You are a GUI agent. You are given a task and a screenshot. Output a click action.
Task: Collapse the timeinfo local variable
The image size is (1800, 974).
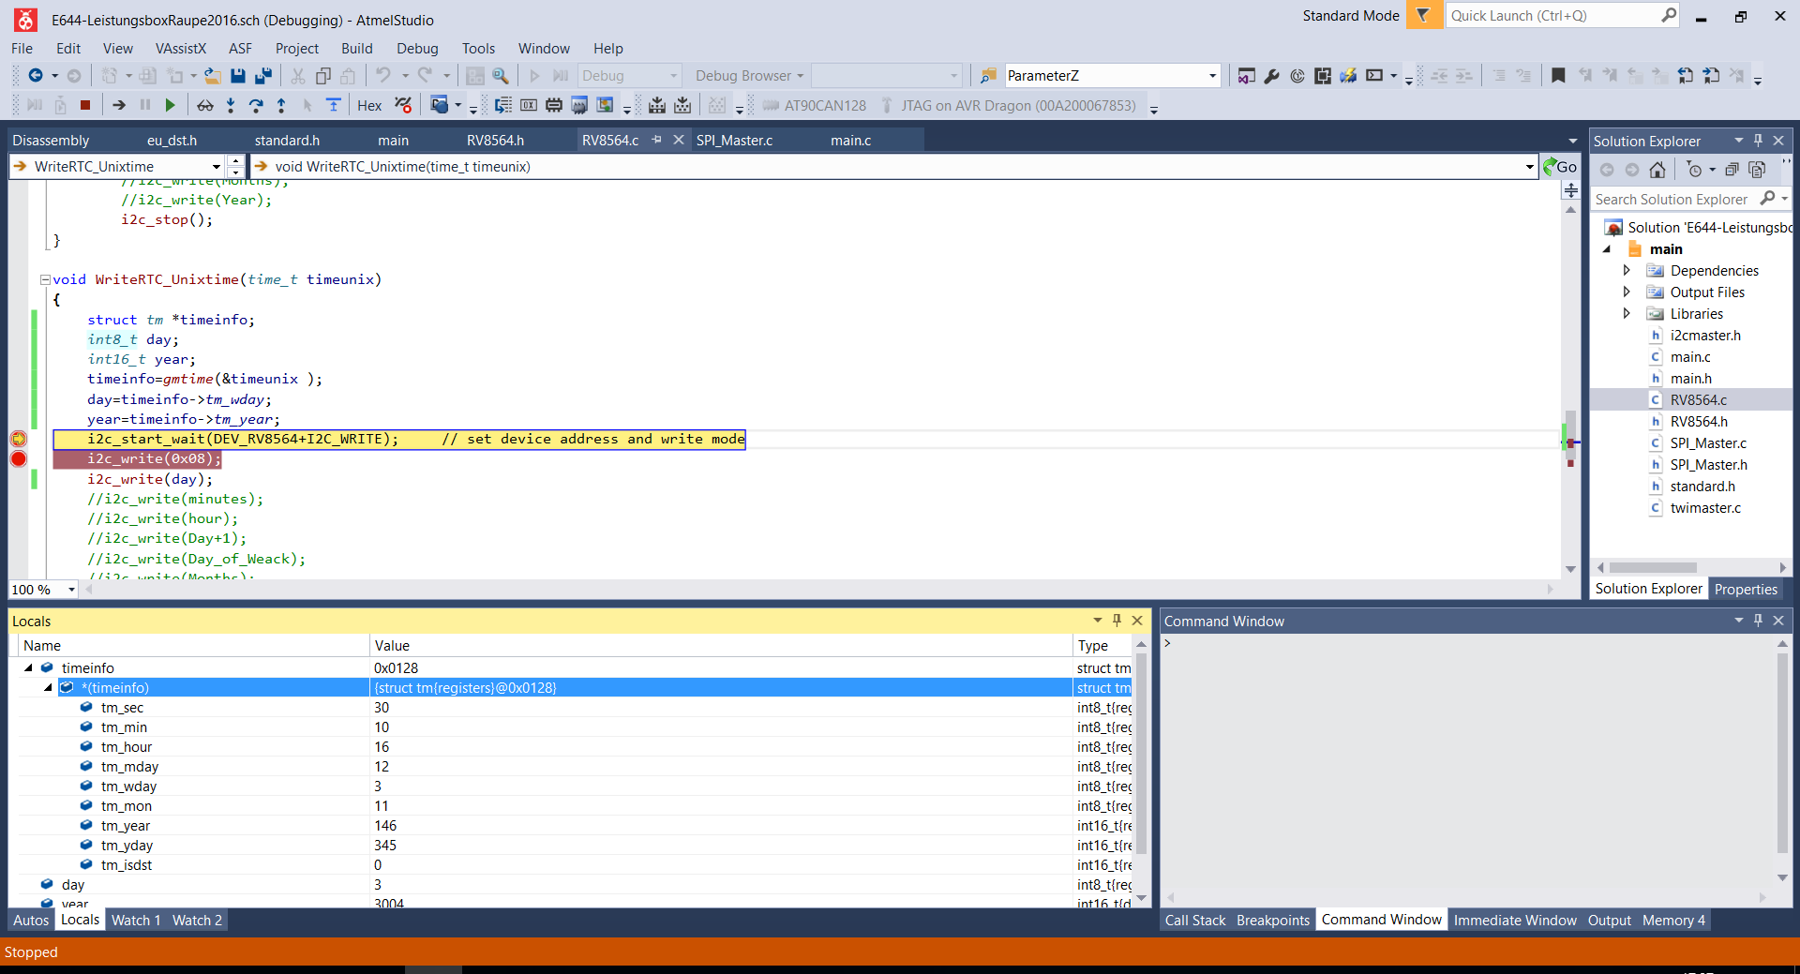(x=28, y=668)
